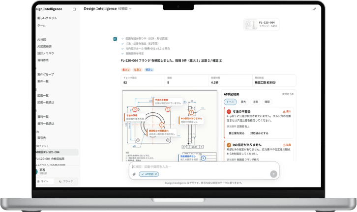Select the 確認 filter chip in results
The width and height of the screenshot is (357, 212).
tap(268, 102)
